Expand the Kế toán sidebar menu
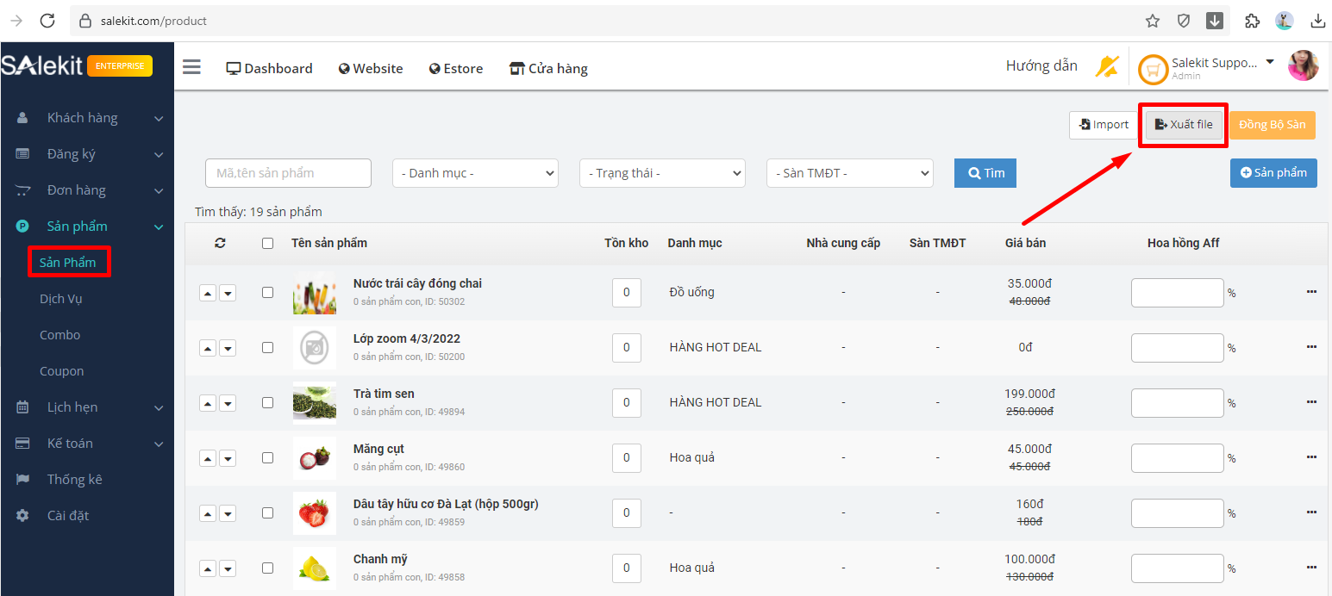This screenshot has height=596, width=1332. click(x=87, y=444)
